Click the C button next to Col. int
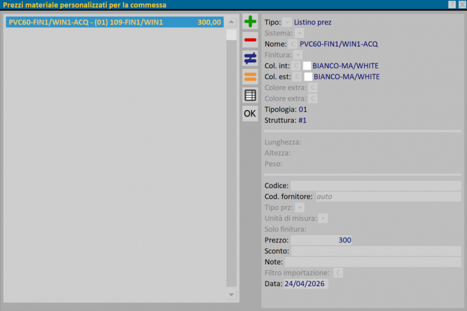 click(296, 66)
